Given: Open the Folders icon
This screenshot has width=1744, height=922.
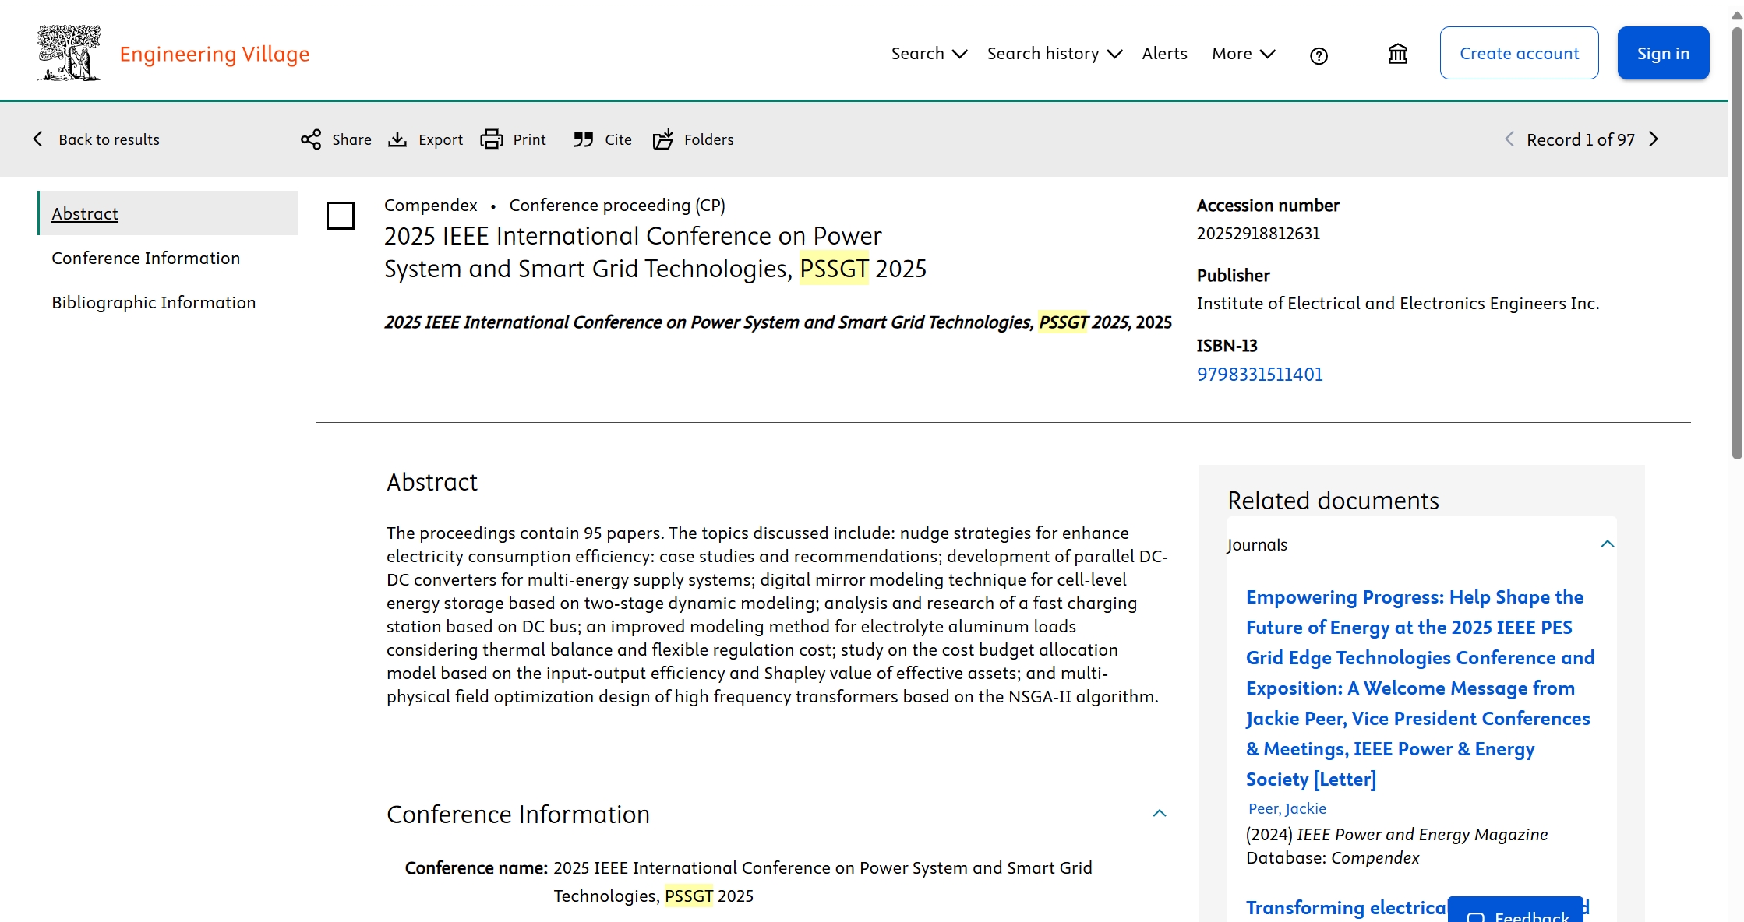Looking at the screenshot, I should point(663,139).
